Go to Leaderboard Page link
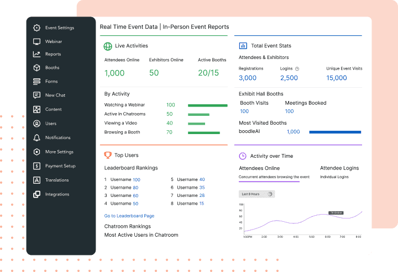This screenshot has width=398, height=272. point(129,216)
